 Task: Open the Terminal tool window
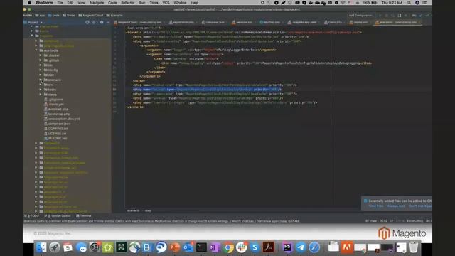tap(84, 216)
